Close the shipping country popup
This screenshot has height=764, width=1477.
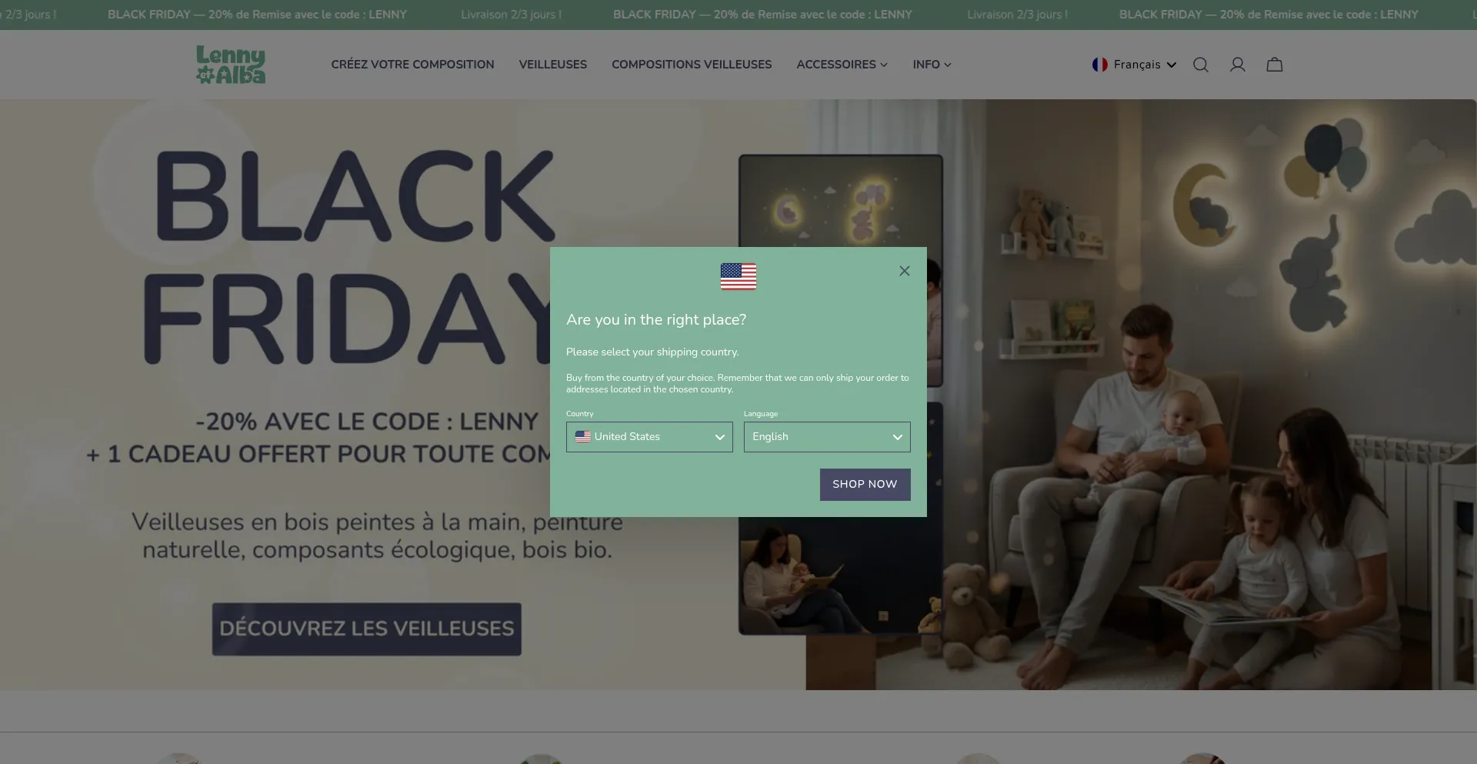pyautogui.click(x=905, y=271)
